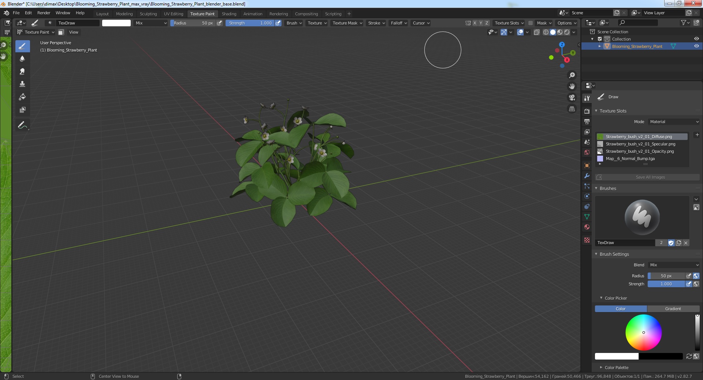Viewport: 703px width, 380px height.
Task: Open Render properties tab
Action: (x=587, y=111)
